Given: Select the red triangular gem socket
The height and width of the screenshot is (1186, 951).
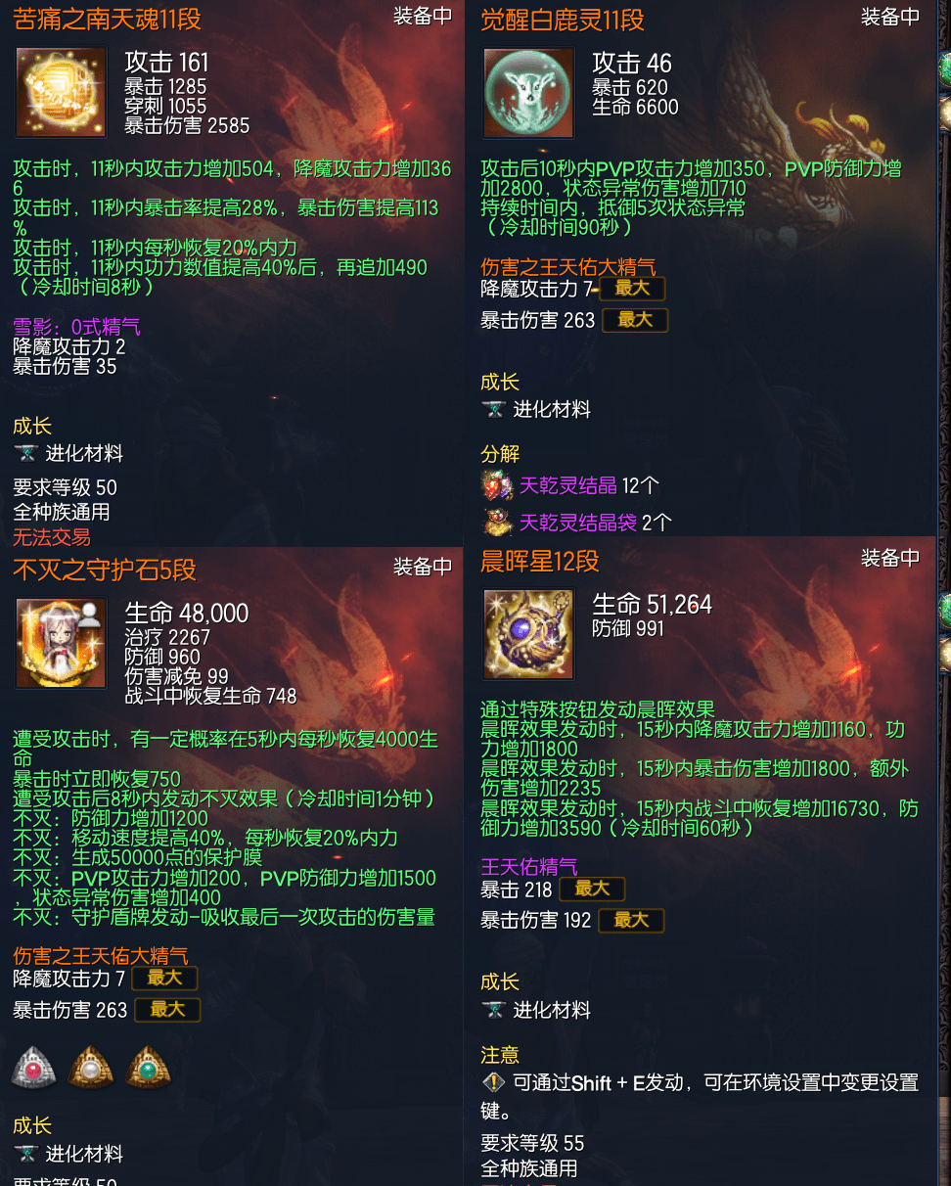Looking at the screenshot, I should 34,1067.
